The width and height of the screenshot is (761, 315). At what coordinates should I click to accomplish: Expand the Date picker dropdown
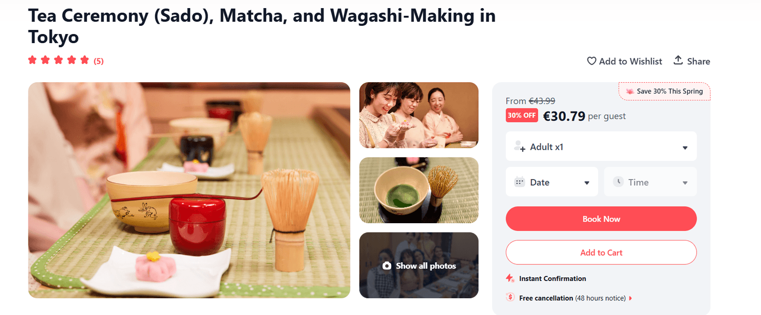[x=552, y=182]
